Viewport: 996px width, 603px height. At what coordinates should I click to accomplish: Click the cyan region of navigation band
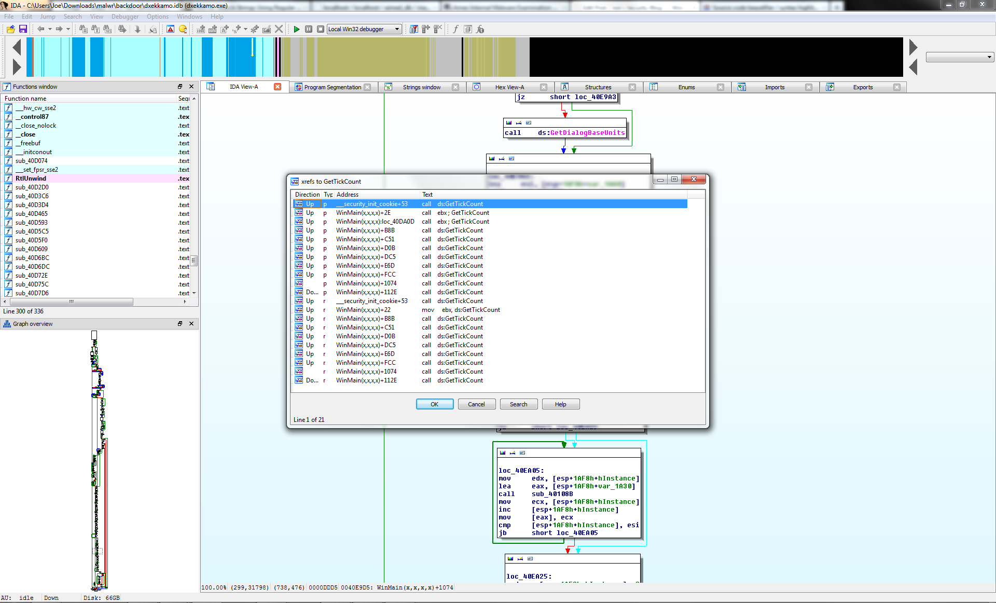135,57
